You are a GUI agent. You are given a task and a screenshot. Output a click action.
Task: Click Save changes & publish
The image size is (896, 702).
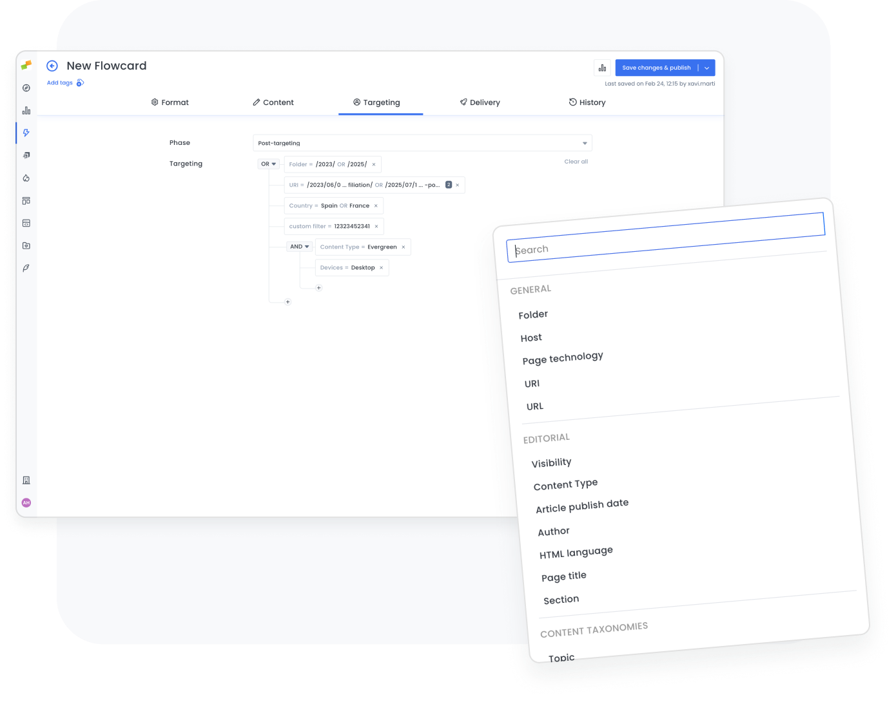pos(656,67)
